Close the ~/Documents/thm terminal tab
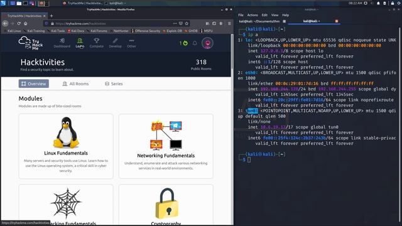402x226 pixels. 284,21
